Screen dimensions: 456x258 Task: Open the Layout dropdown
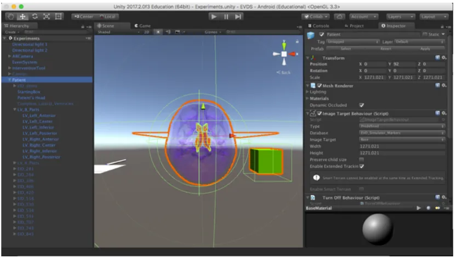pos(434,16)
